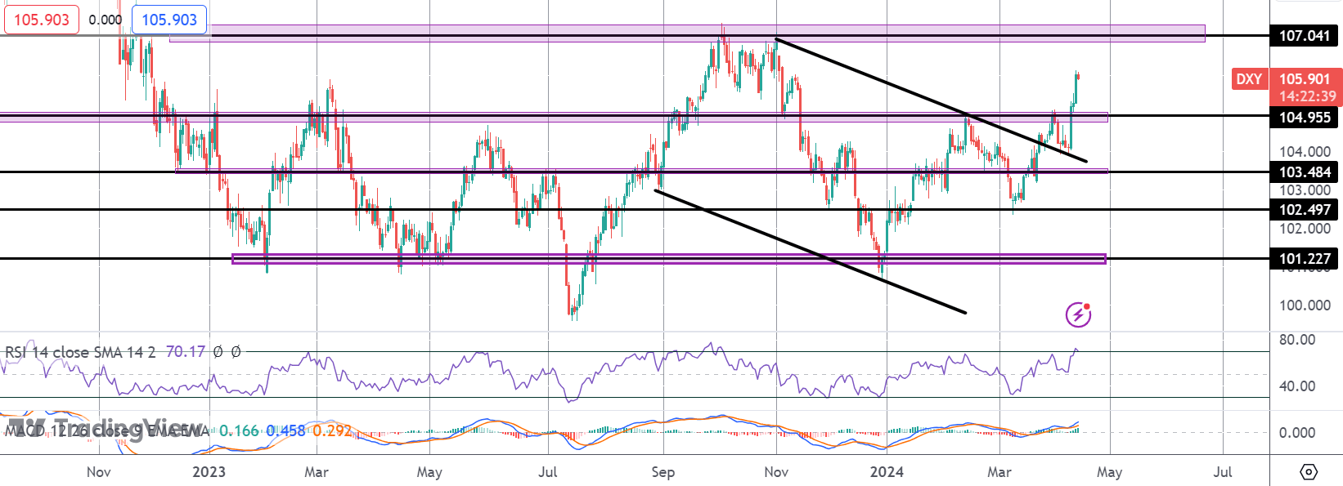Click the 100.000 price axis tick
1343x486 pixels.
pos(1305,305)
